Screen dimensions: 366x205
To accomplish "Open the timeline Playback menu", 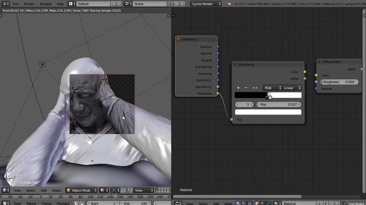I will tap(63, 203).
